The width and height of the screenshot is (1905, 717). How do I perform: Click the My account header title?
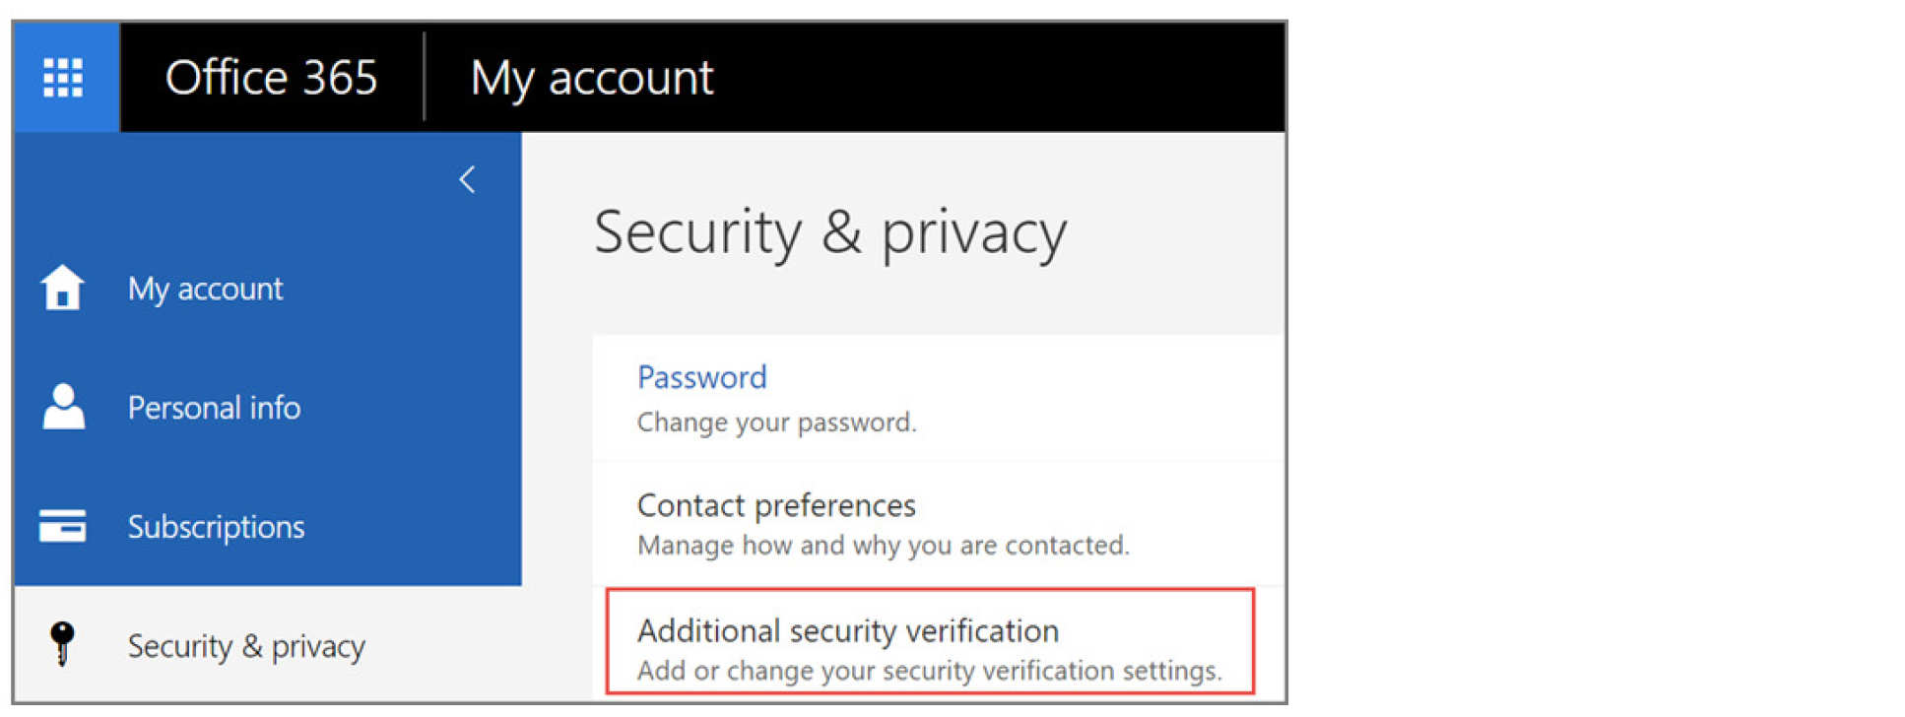click(x=591, y=77)
